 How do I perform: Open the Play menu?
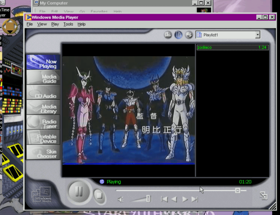point(55,24)
